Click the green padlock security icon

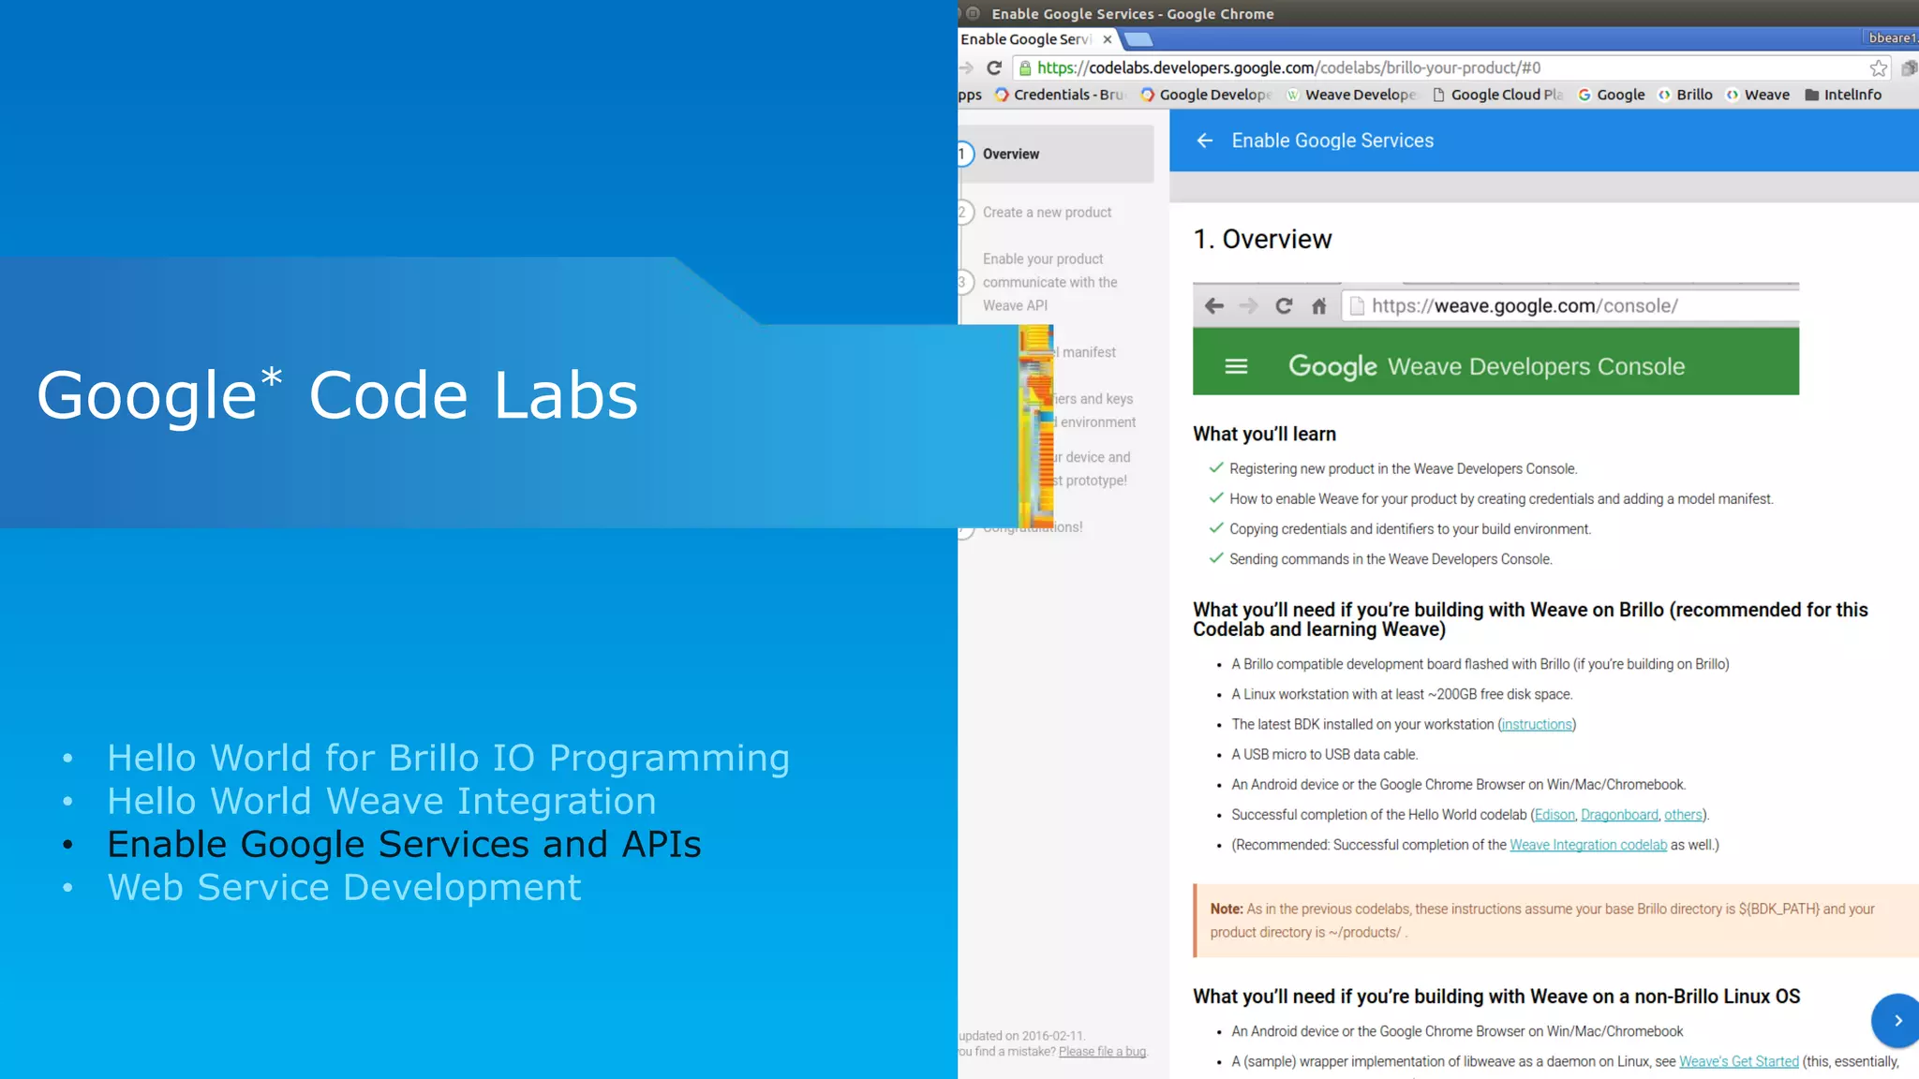coord(1025,67)
